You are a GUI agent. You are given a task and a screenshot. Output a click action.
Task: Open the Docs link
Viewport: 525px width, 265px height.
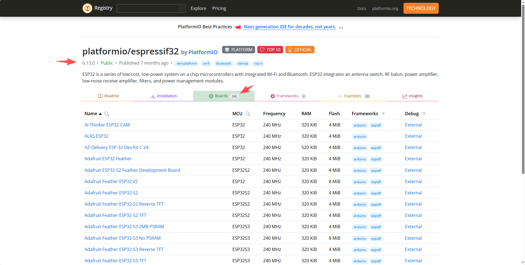(361, 9)
